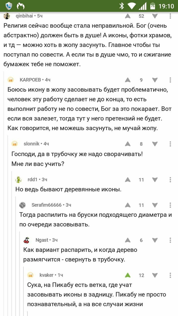Toggle upvote on Ngast's comment
Viewport: 178px width, 316px height.
coord(128,240)
